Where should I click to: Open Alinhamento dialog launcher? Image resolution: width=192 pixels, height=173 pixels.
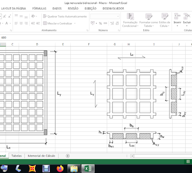click(x=87, y=30)
